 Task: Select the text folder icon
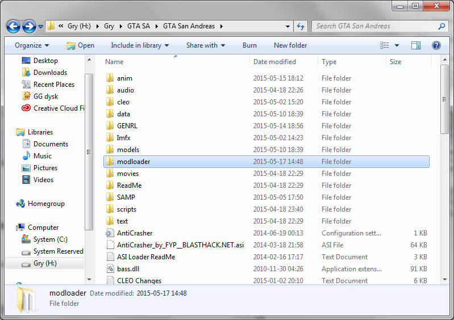click(110, 221)
